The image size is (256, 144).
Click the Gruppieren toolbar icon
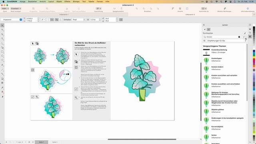click(33, 8)
